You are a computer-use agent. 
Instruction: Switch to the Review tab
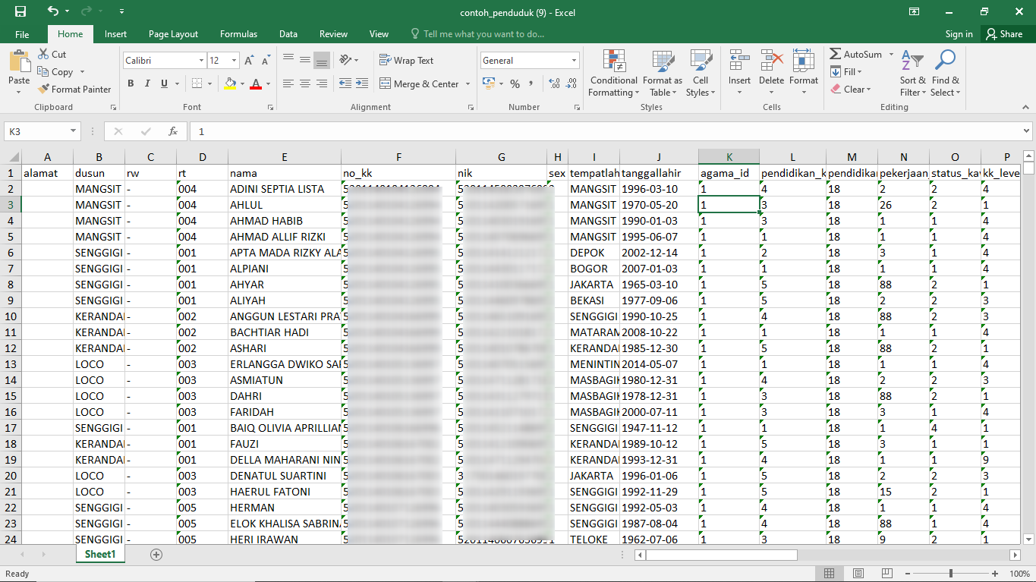(x=333, y=34)
